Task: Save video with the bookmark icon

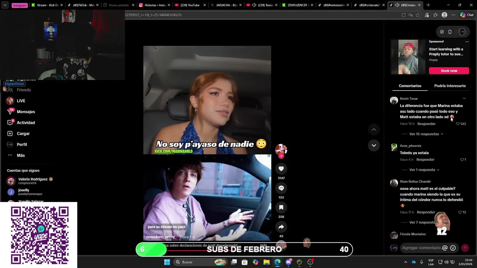Action: click(x=281, y=207)
